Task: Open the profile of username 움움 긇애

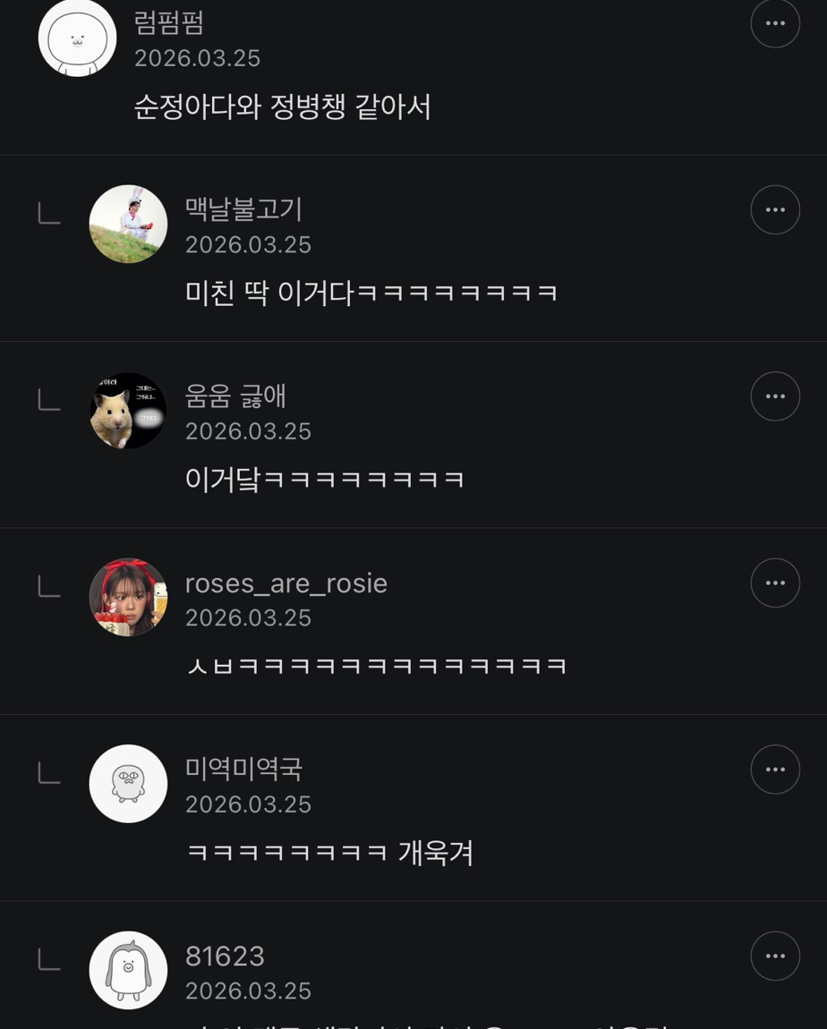Action: pyautogui.click(x=235, y=395)
